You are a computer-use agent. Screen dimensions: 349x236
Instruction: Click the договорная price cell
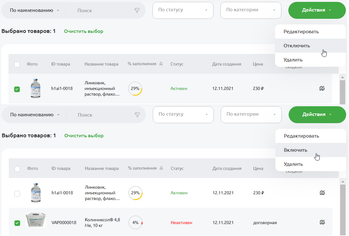(x=265, y=223)
